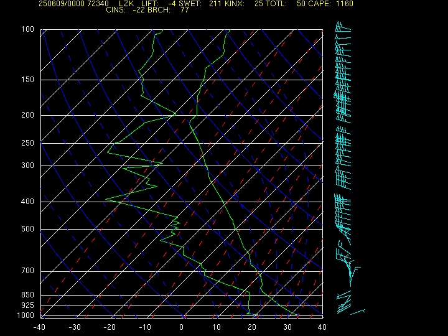This screenshot has width=448, height=336.
Task: Click the 200 pressure level label
Action: tap(27, 115)
